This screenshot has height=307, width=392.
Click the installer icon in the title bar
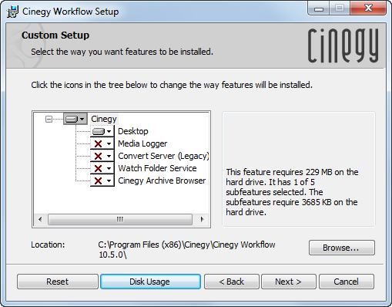[x=12, y=12]
